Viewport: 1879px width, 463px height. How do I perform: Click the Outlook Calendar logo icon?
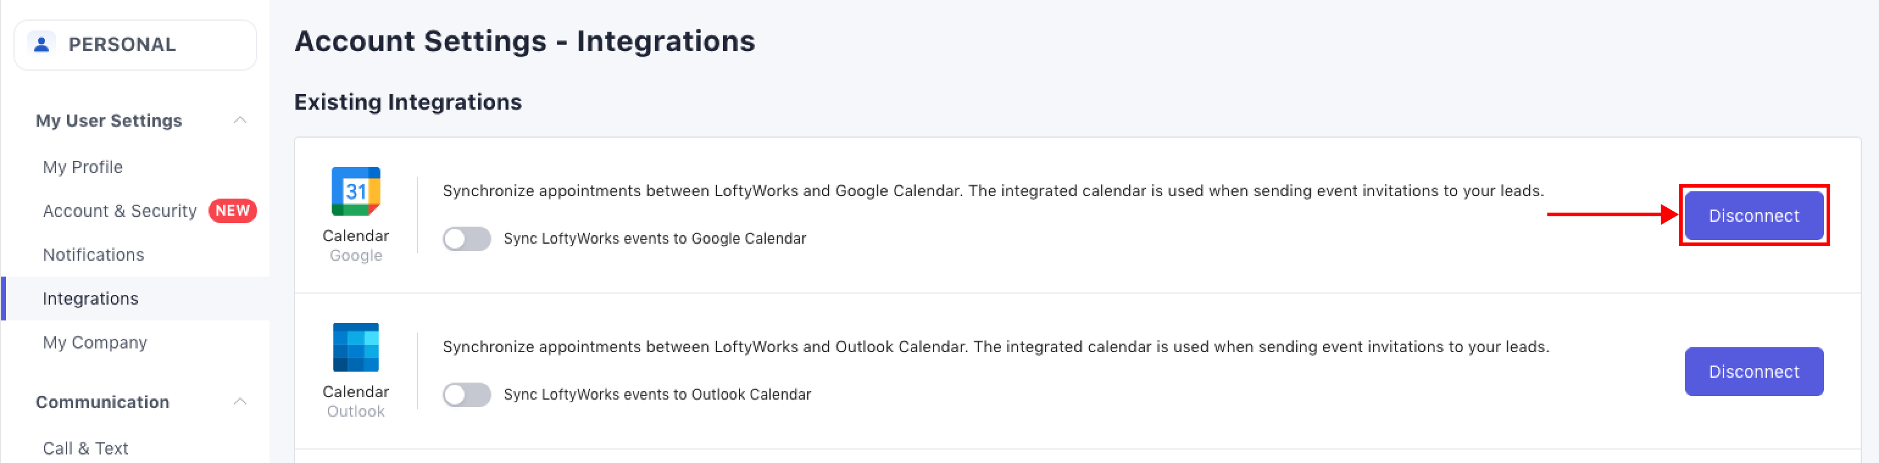tap(356, 347)
